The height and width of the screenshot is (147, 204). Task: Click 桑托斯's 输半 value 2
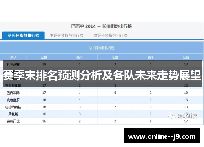[151, 114]
